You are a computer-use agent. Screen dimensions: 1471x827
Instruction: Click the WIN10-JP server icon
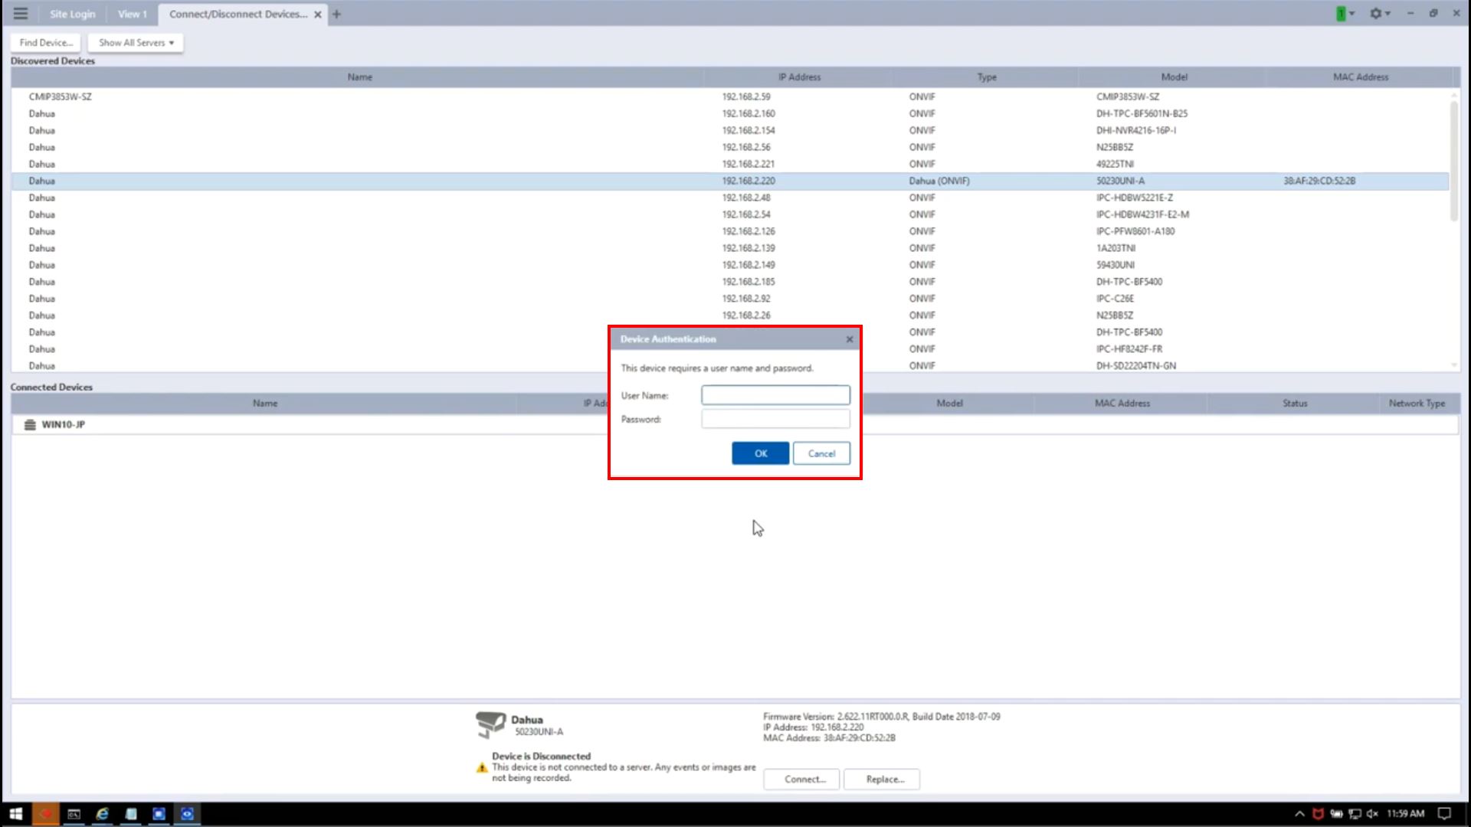30,425
